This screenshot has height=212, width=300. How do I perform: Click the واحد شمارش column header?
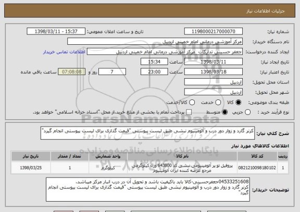108,156
